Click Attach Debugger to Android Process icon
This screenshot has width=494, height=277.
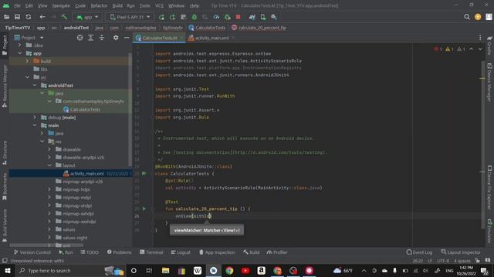click(x=227, y=17)
